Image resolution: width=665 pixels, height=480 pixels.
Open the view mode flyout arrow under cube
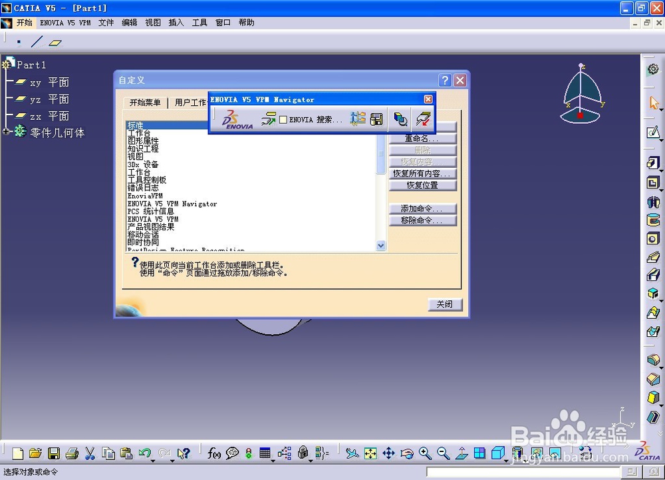click(506, 461)
